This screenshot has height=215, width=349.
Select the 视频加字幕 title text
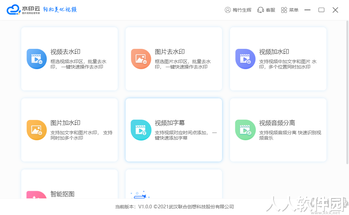(170, 123)
